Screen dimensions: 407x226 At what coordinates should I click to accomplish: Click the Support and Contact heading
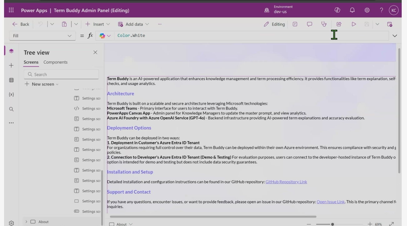[129, 192]
